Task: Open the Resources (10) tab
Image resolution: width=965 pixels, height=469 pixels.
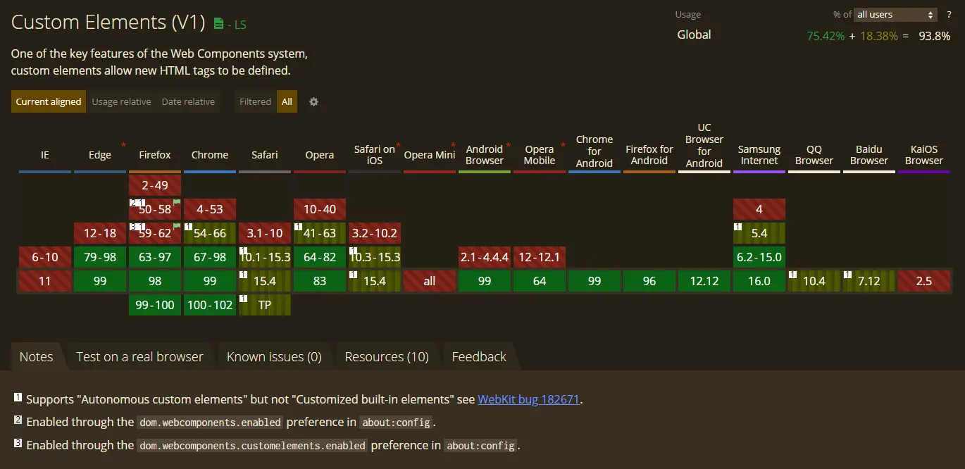Action: 387,357
